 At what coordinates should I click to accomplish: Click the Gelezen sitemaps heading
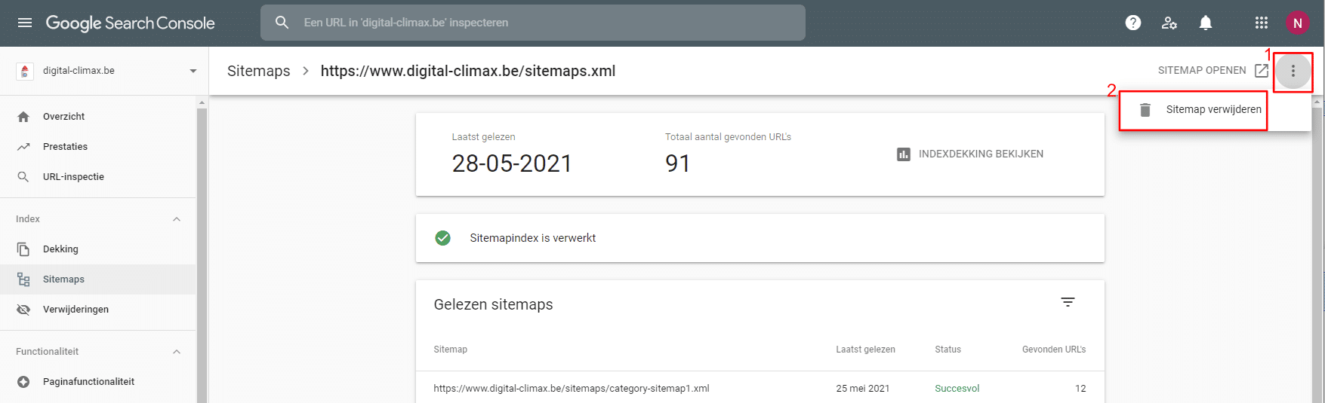(x=493, y=304)
